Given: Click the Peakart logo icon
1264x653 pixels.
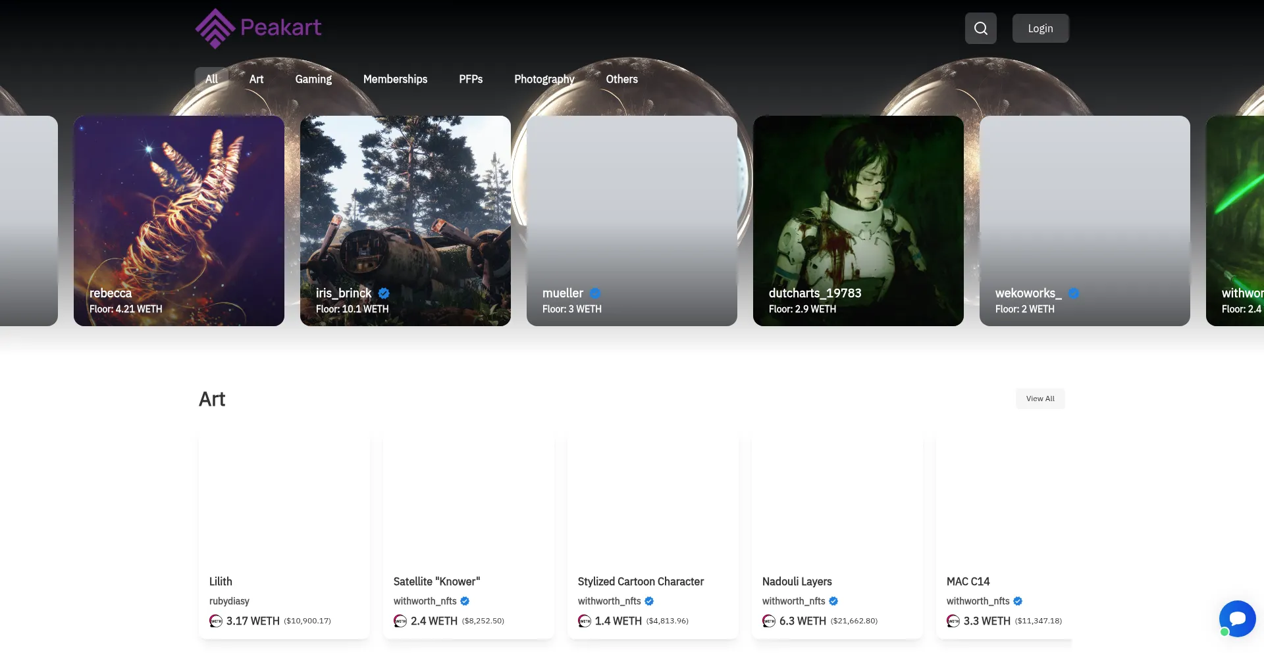Looking at the screenshot, I should (x=215, y=28).
